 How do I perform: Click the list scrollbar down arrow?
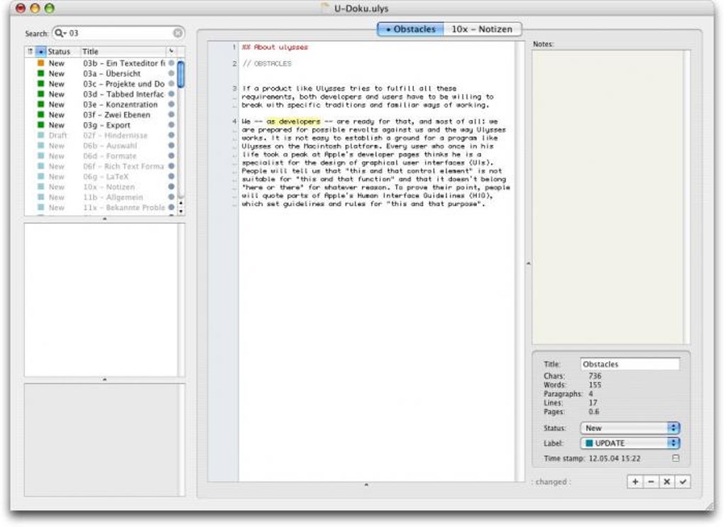point(180,211)
